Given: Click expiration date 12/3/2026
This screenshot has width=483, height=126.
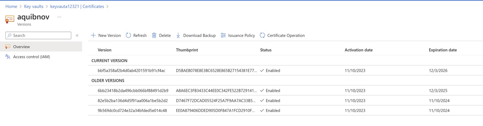Looking at the screenshot, I should point(438,71).
